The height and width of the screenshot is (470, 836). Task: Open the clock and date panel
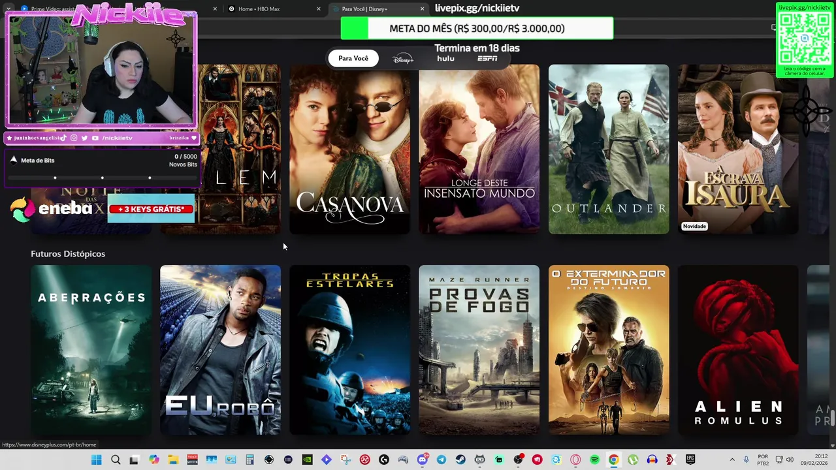point(814,460)
